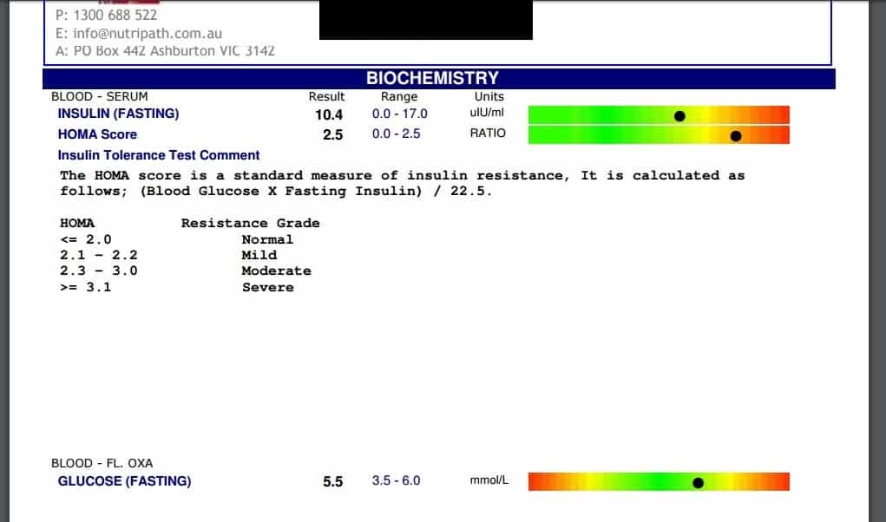Click the RATIO units label
886x522 pixels.
click(488, 134)
